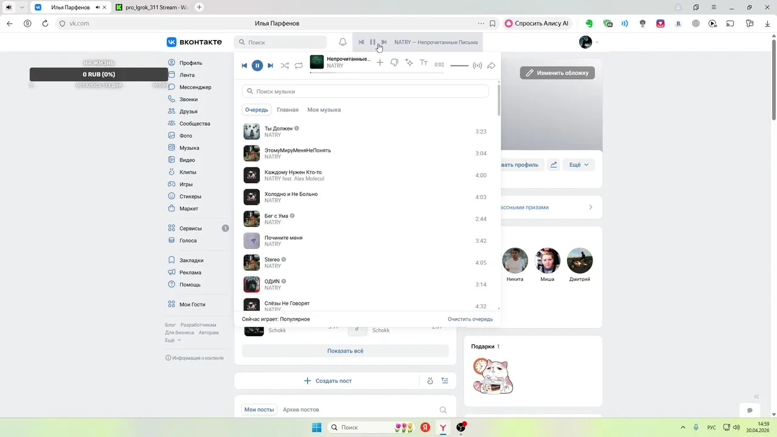Click Информация о контенте link
This screenshot has width=777, height=437.
tap(194, 358)
